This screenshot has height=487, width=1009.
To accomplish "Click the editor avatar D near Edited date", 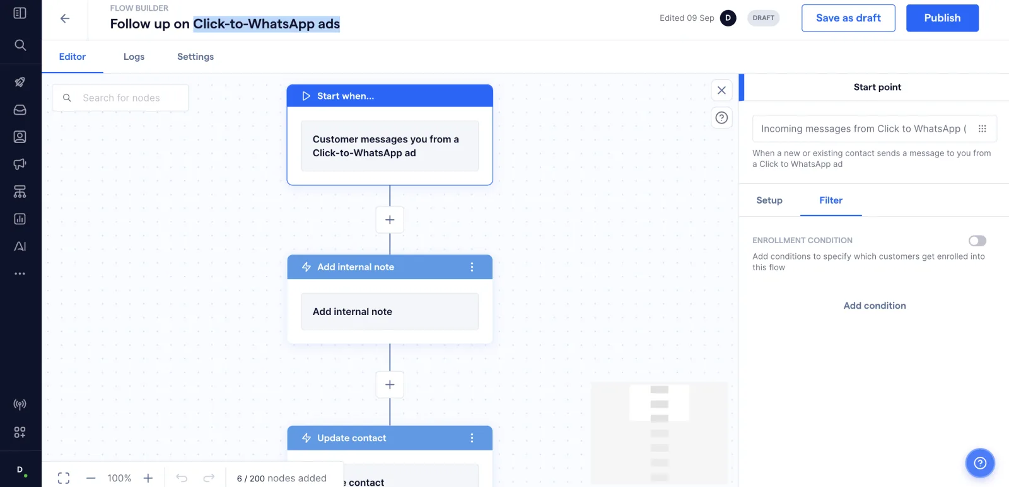I will pyautogui.click(x=728, y=18).
